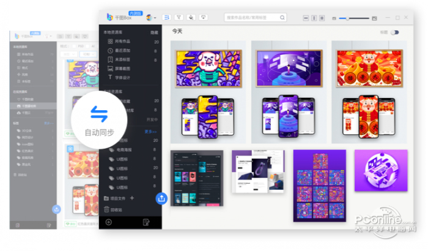Open the dark app UI design thumbnail

pyautogui.click(x=197, y=178)
